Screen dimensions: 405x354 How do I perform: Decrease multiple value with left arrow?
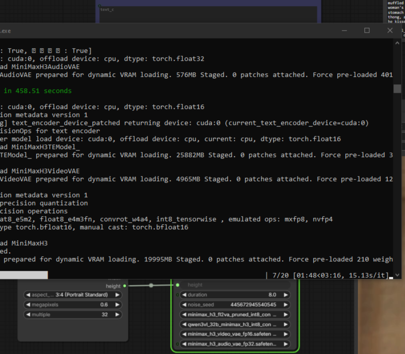point(28,314)
